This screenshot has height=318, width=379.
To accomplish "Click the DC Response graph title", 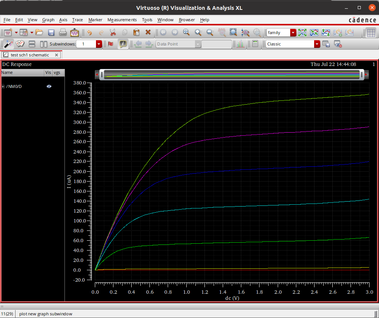I will (x=17, y=64).
